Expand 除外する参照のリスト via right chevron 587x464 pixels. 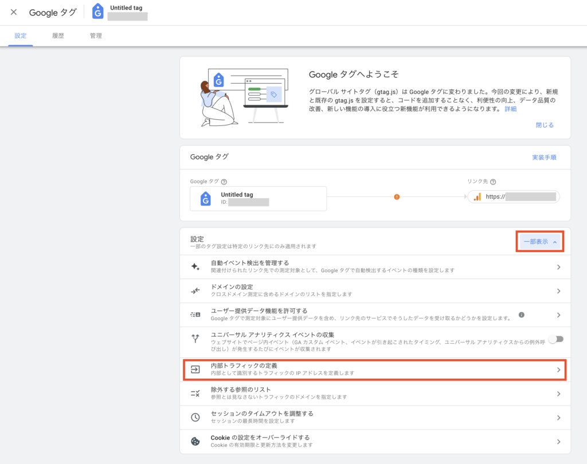(559, 394)
